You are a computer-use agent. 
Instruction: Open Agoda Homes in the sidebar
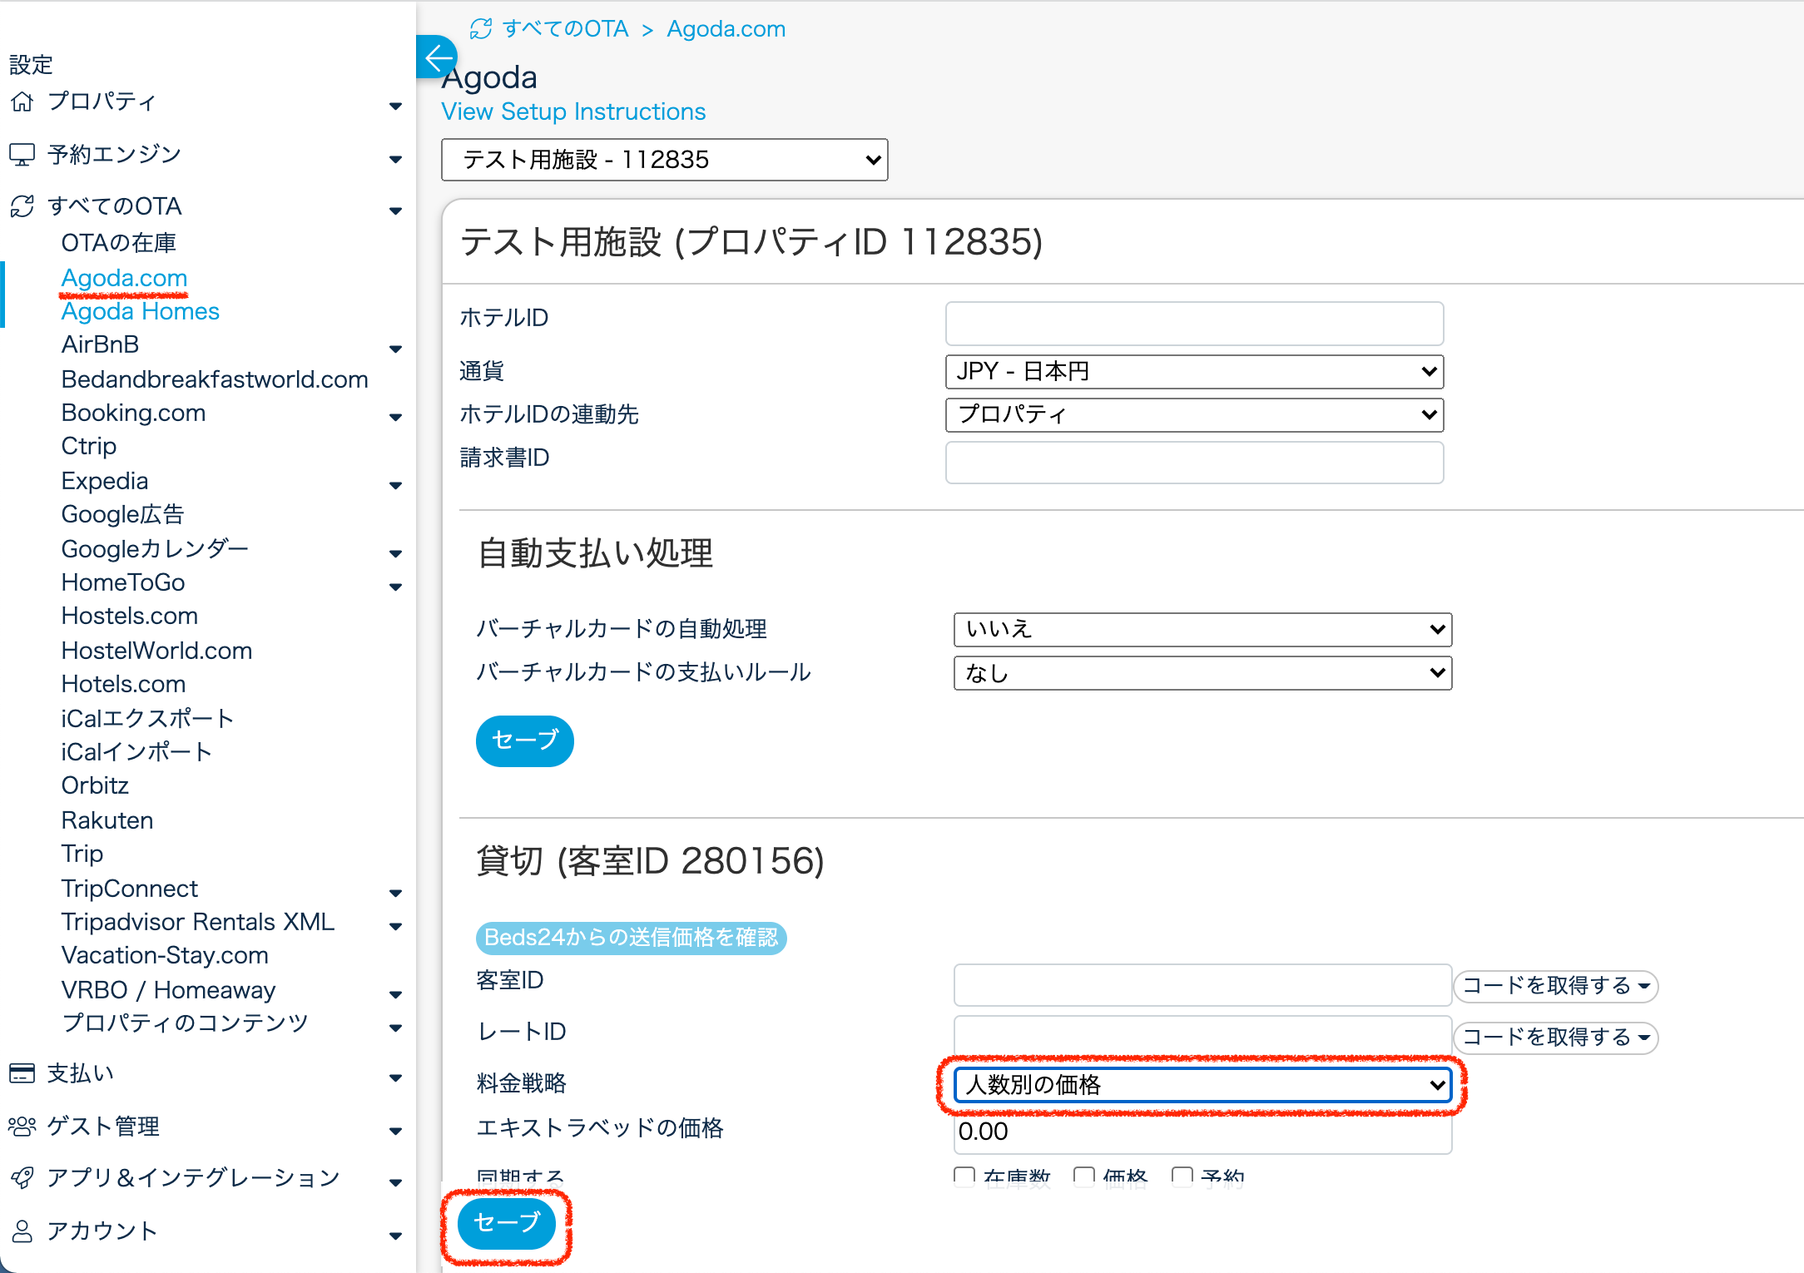pyautogui.click(x=140, y=311)
